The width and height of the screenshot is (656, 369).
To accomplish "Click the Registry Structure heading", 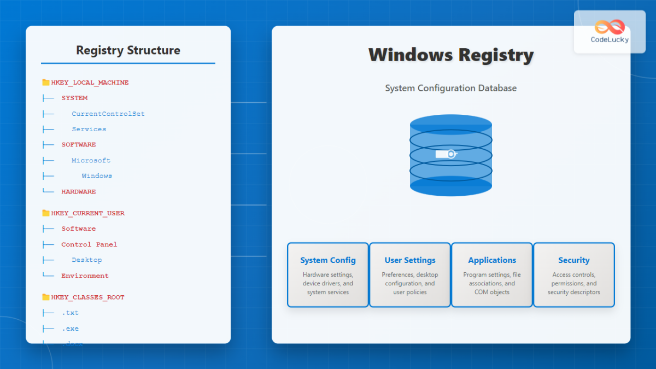I will pyautogui.click(x=128, y=50).
